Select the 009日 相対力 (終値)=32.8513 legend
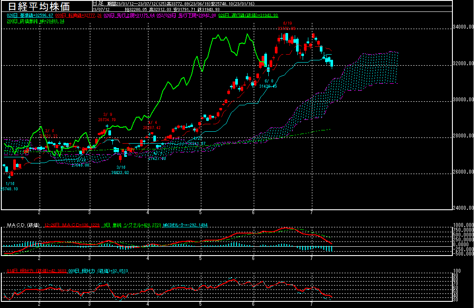The width and height of the screenshot is (474, 308). click(98, 271)
